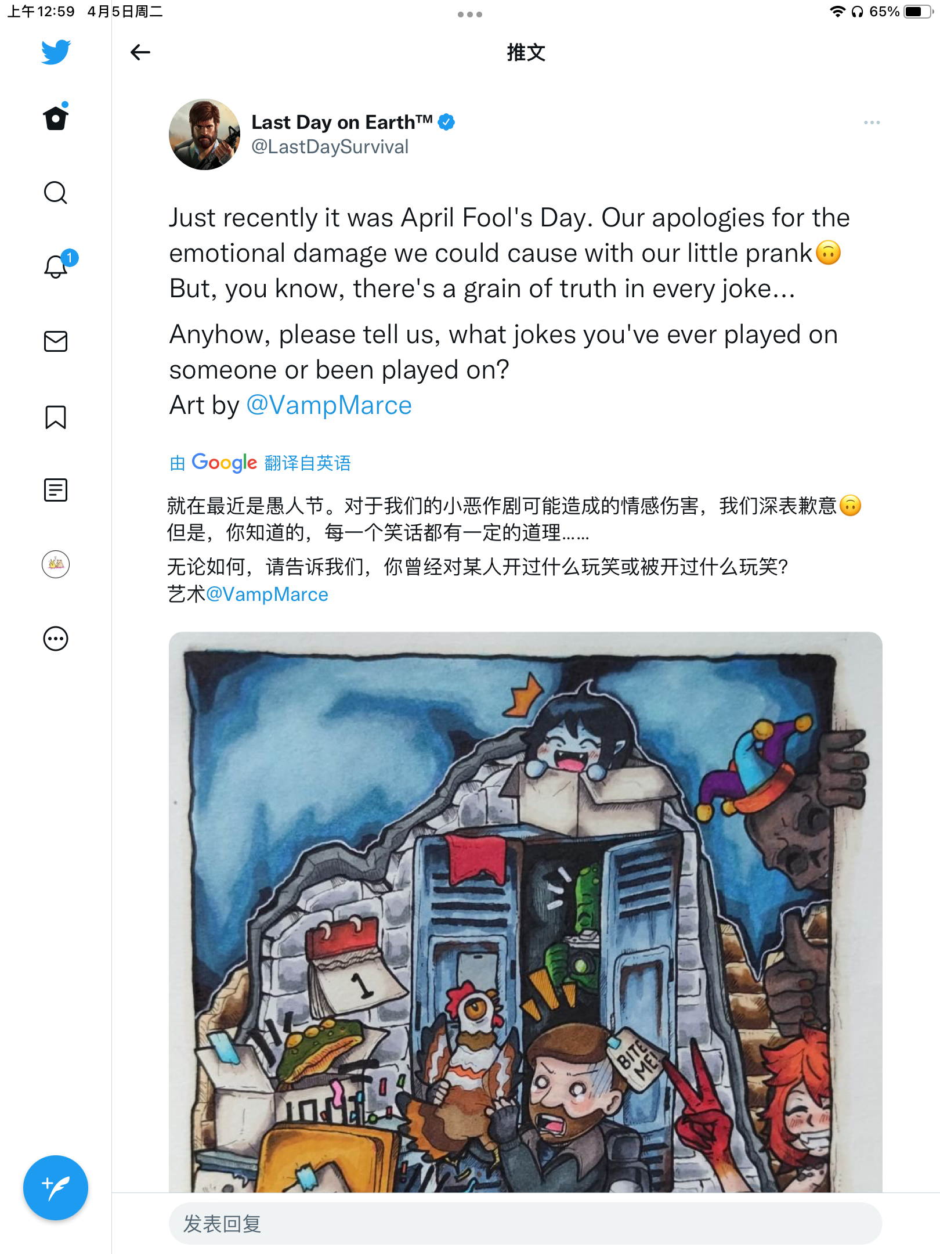
Task: Tap the 发表回复 reply field
Action: click(526, 1224)
